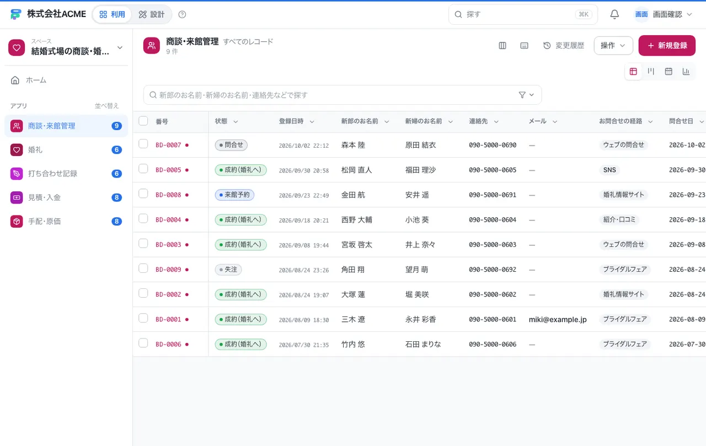Click the keyboard shortcuts icon
The width and height of the screenshot is (706, 446).
[525, 46]
